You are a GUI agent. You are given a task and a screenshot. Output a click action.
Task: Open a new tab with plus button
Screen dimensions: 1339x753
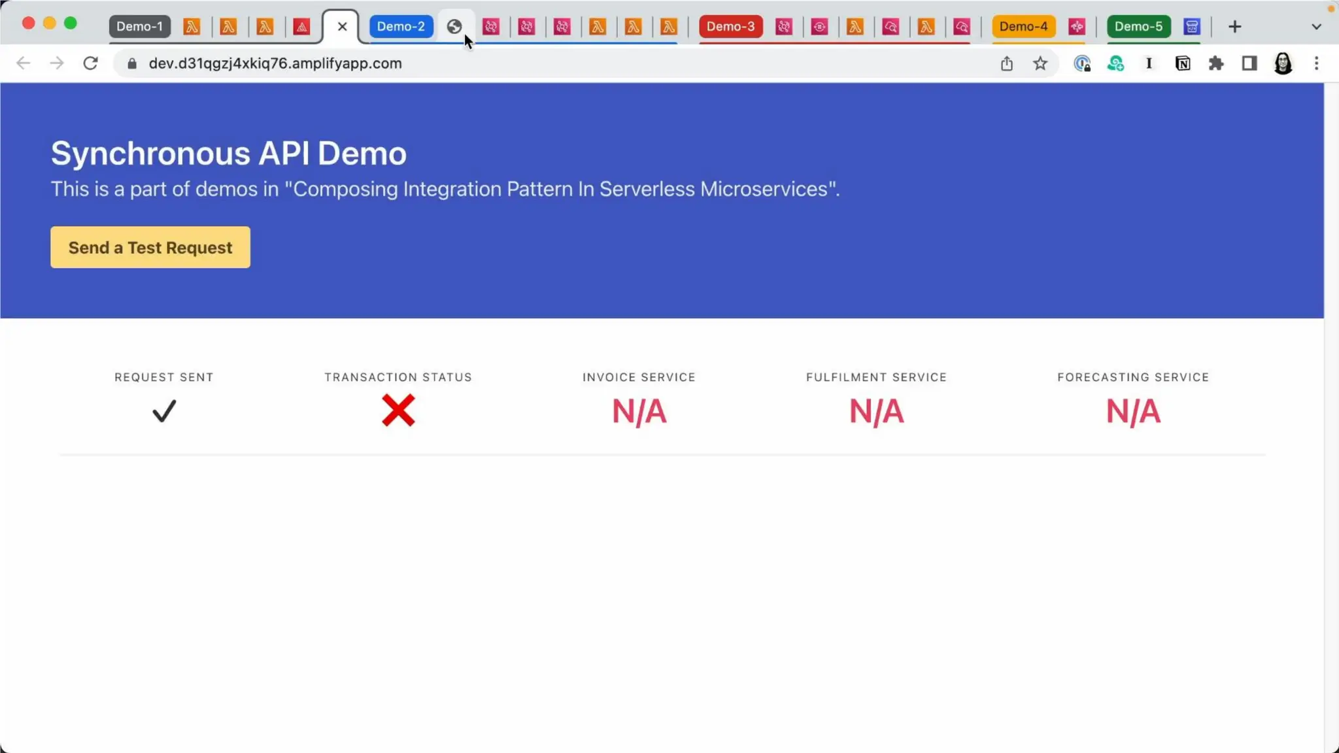tap(1234, 27)
